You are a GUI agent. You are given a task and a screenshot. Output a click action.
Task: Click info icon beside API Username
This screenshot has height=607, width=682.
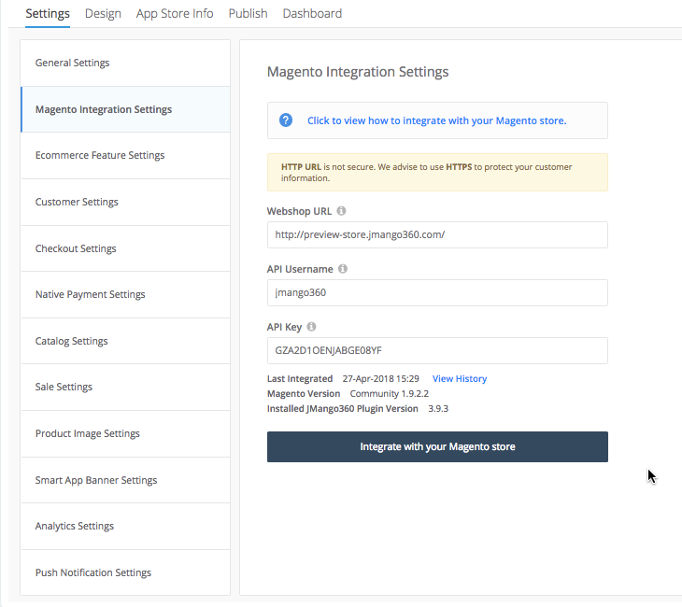point(343,269)
